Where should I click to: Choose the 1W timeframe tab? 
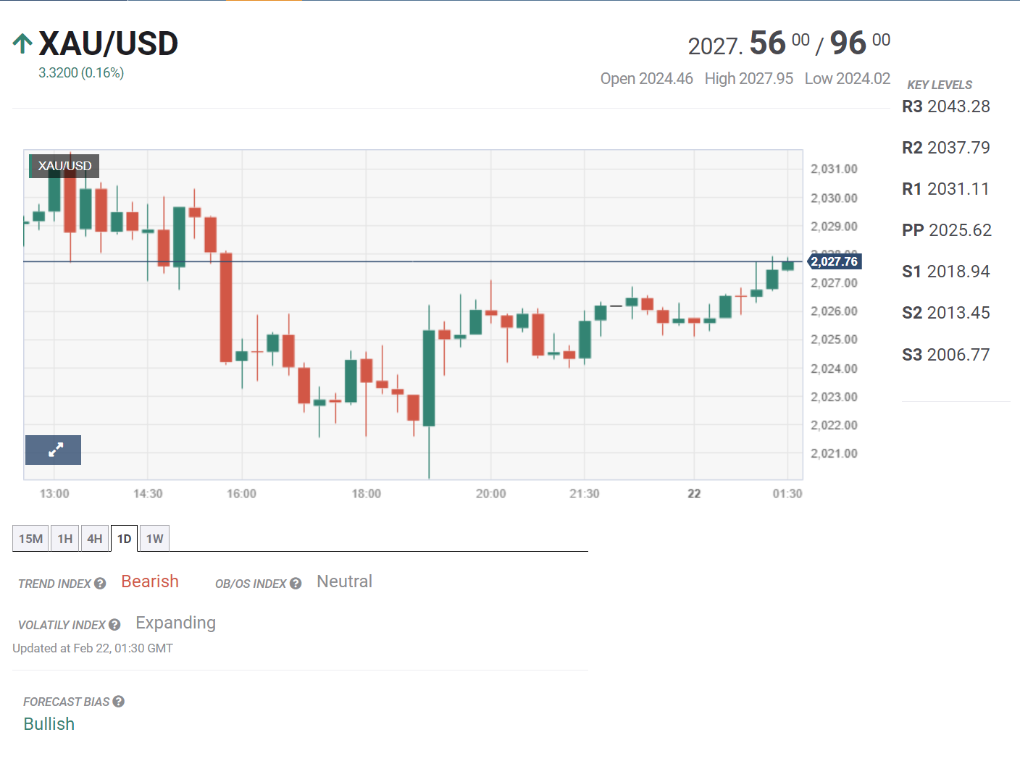pos(154,539)
